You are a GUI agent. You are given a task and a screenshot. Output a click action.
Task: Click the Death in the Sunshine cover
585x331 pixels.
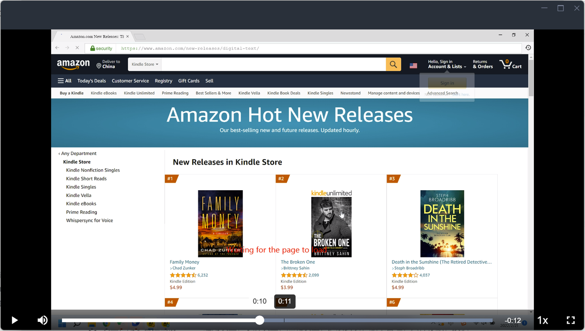point(442,224)
